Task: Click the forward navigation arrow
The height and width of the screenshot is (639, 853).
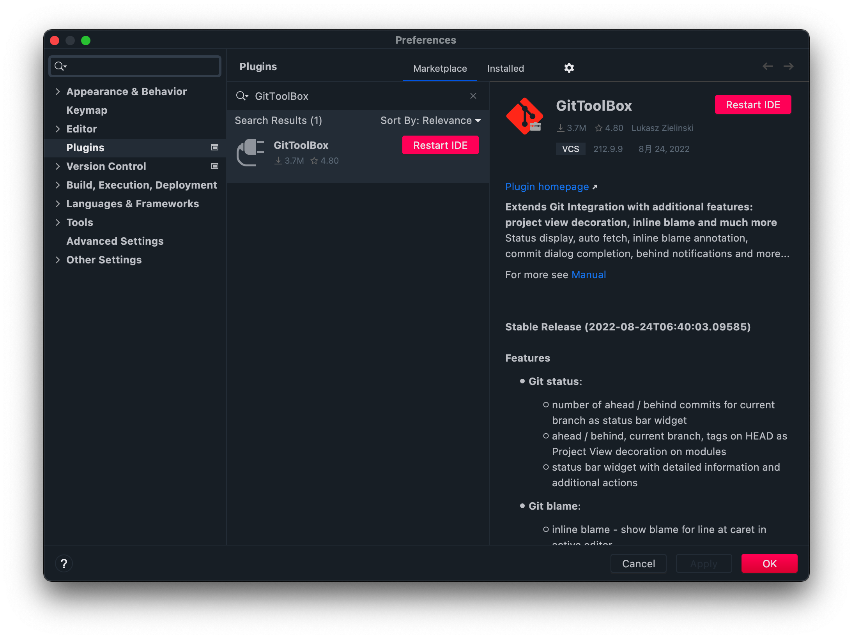Action: click(788, 66)
